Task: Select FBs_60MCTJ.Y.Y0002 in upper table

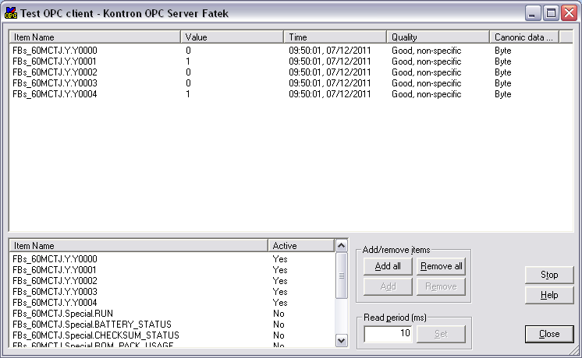Action: pyautogui.click(x=55, y=72)
